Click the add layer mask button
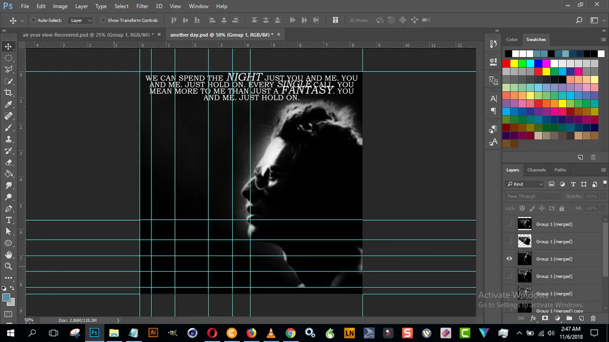The width and height of the screenshot is (609, 342). coord(545,318)
